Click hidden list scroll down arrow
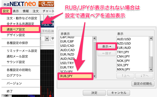157x97 pixels. pos(94,76)
